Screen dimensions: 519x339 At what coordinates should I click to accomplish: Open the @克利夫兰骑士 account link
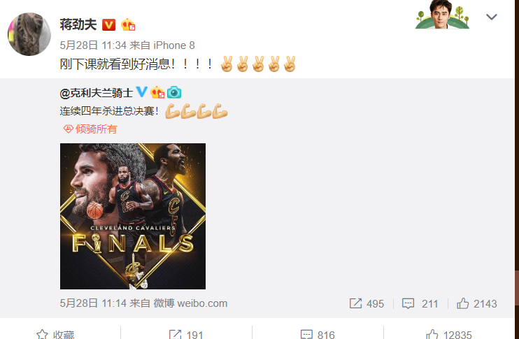point(97,93)
